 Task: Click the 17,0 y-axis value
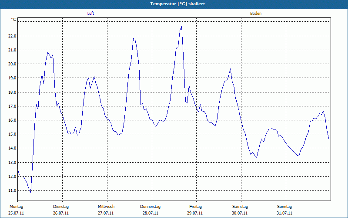[12, 106]
